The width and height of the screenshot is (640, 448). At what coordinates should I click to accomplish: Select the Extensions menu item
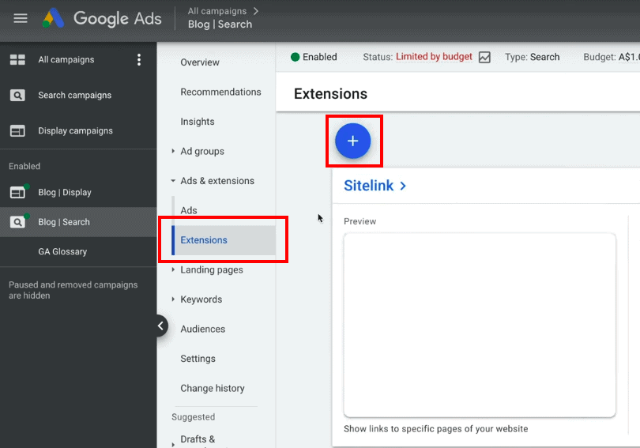224,240
